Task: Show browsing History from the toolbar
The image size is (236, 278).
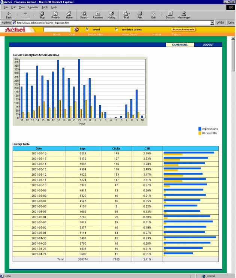Action: coord(111,15)
